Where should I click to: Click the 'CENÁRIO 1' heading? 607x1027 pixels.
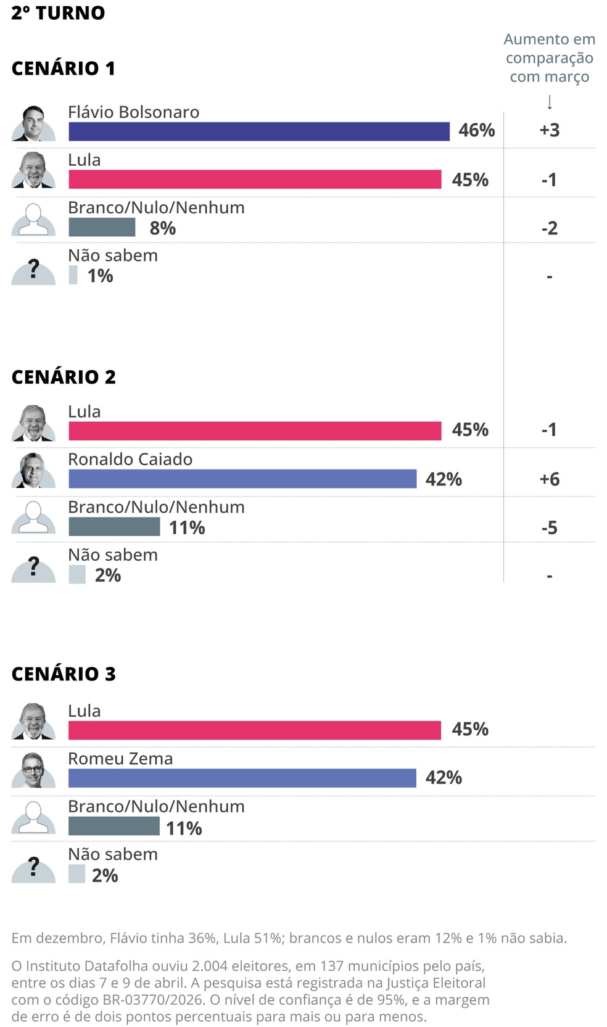64,68
